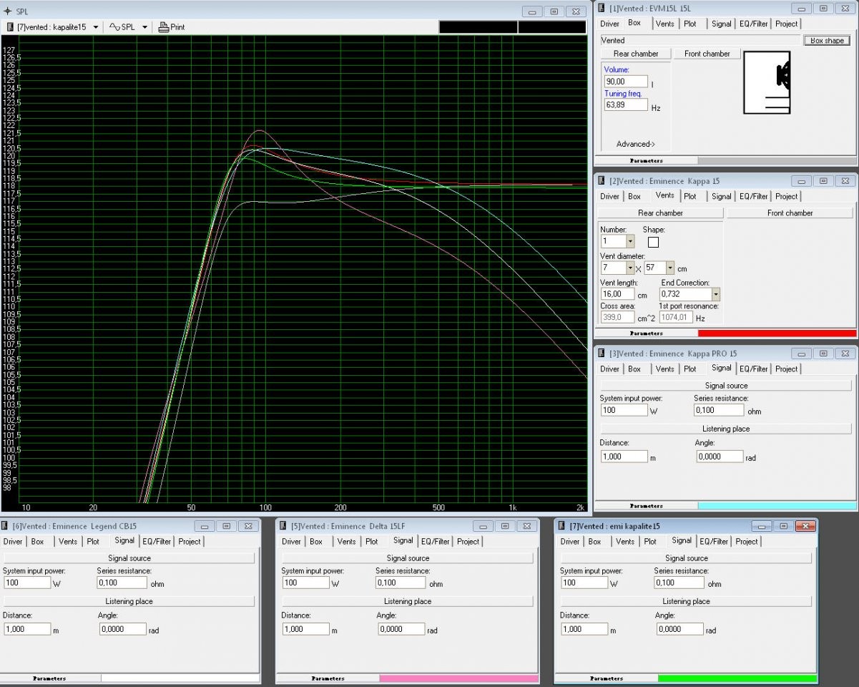Screen dimensions: 859x687
Task: Click title bar icon of Eminence Delta 15LF window
Action: [283, 526]
